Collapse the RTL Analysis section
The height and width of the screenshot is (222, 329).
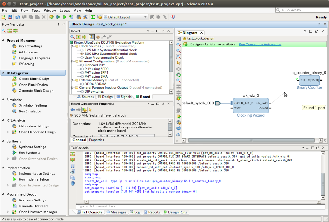3,120
